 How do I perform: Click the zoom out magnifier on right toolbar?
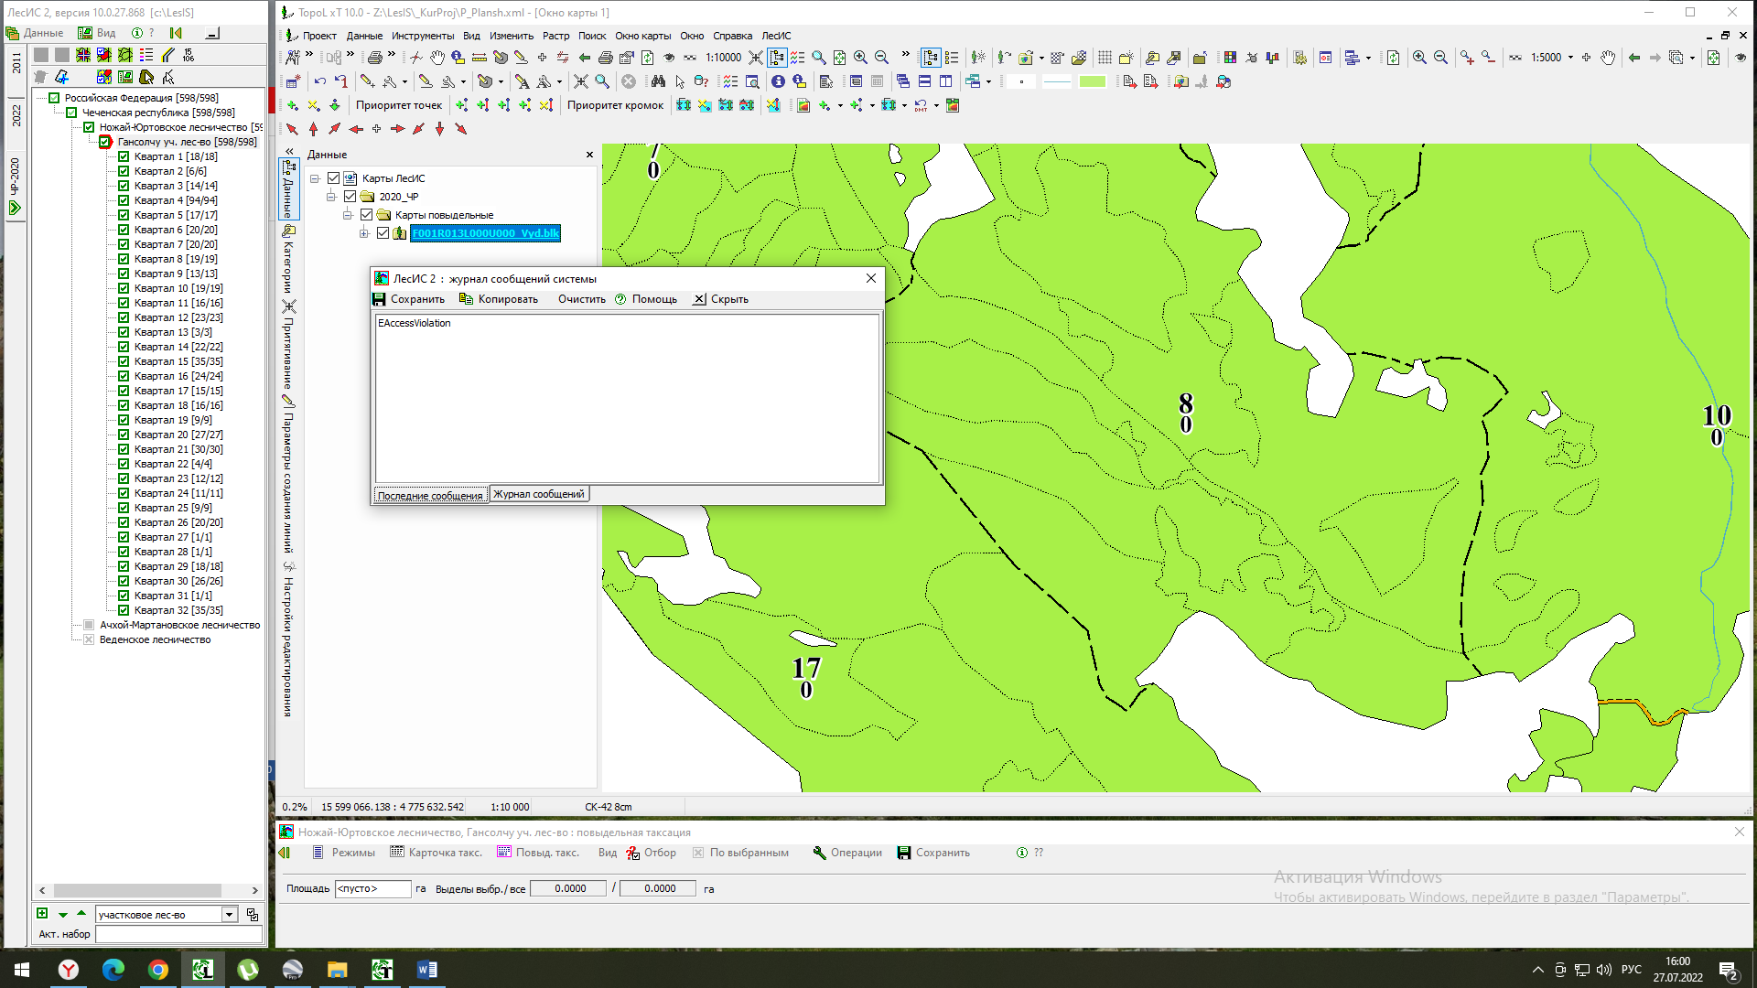pos(1440,58)
